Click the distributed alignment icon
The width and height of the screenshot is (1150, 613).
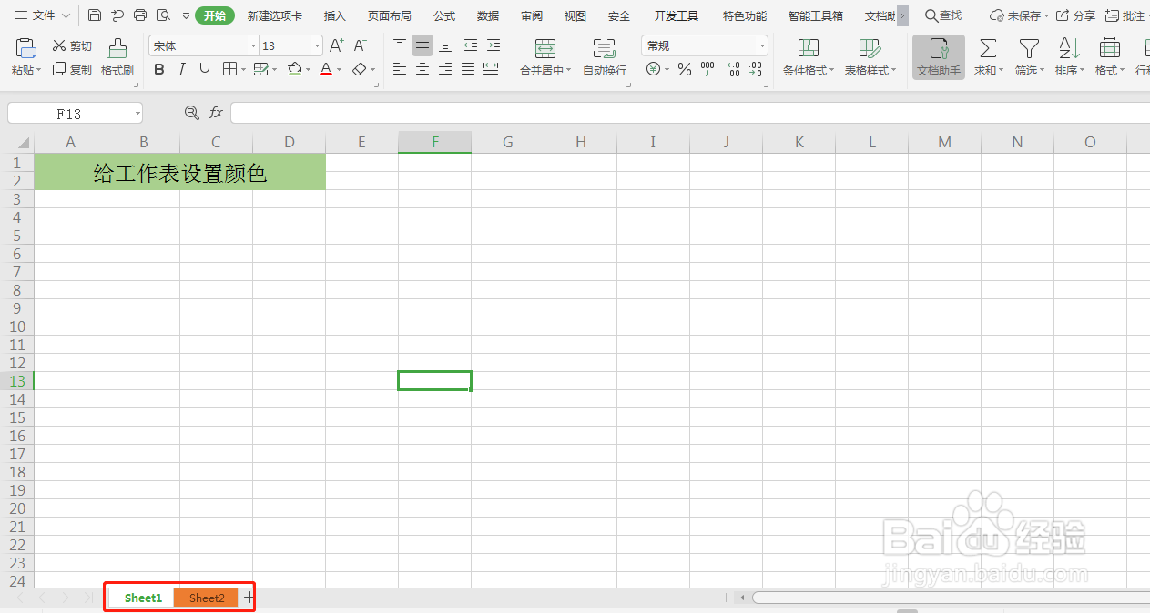pyautogui.click(x=491, y=69)
